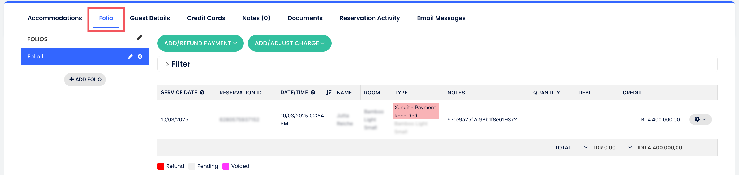739x175 pixels.
Task: Open the gear menu on payment row
Action: [700, 119]
